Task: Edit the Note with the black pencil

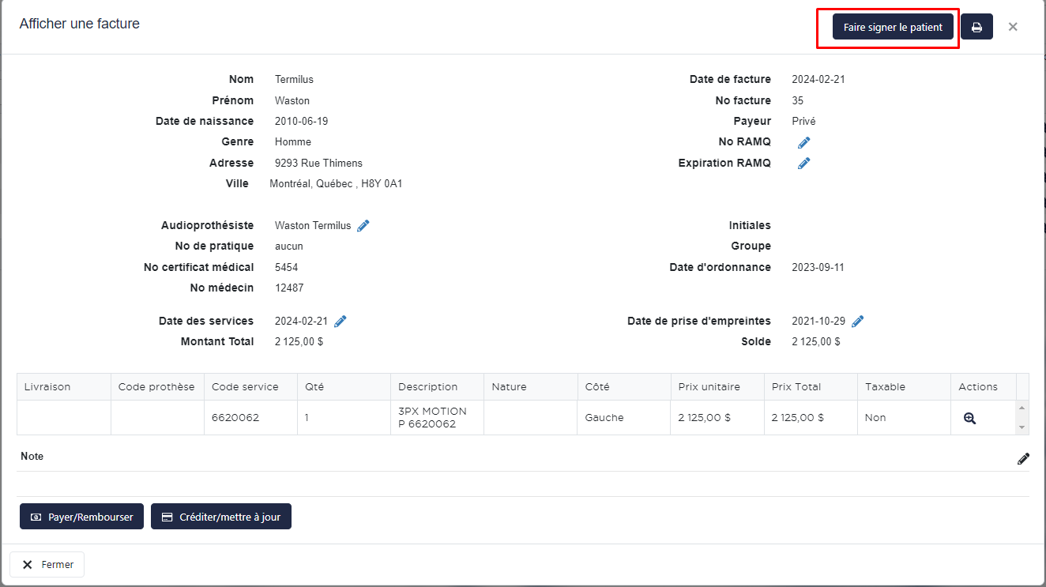Action: click(x=1023, y=458)
